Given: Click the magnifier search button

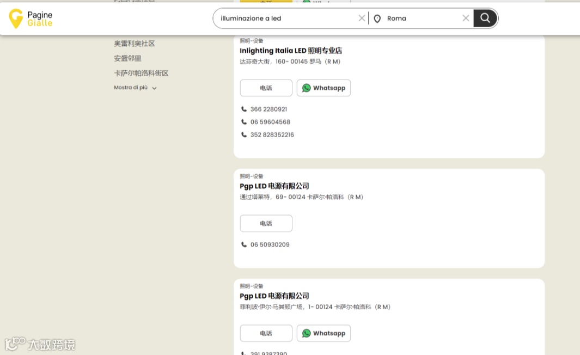Looking at the screenshot, I should (485, 18).
